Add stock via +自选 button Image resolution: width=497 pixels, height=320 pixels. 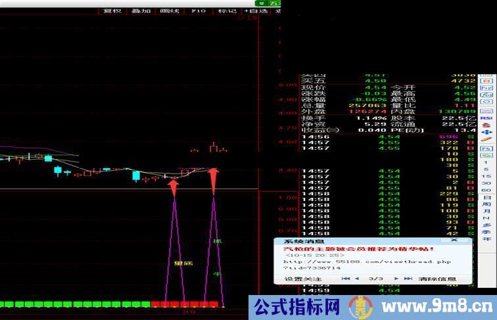(x=255, y=11)
